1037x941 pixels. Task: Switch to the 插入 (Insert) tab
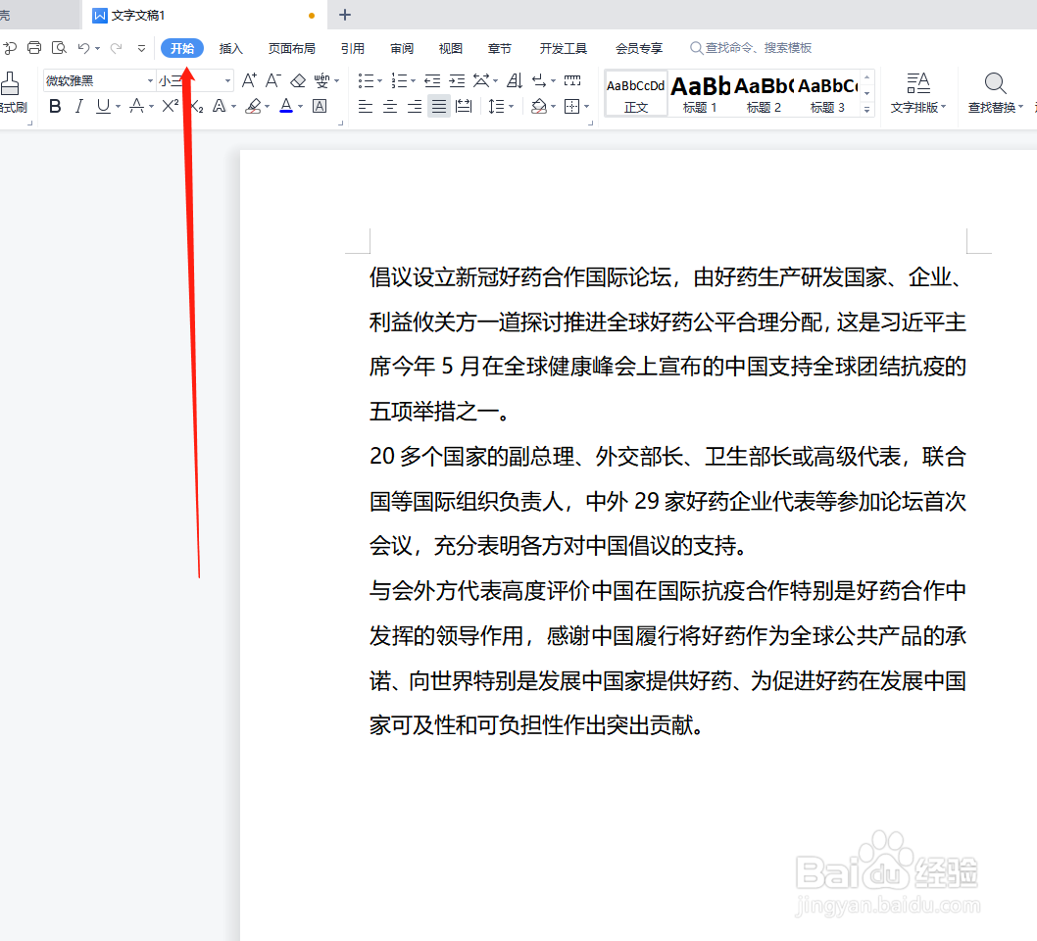(x=230, y=48)
